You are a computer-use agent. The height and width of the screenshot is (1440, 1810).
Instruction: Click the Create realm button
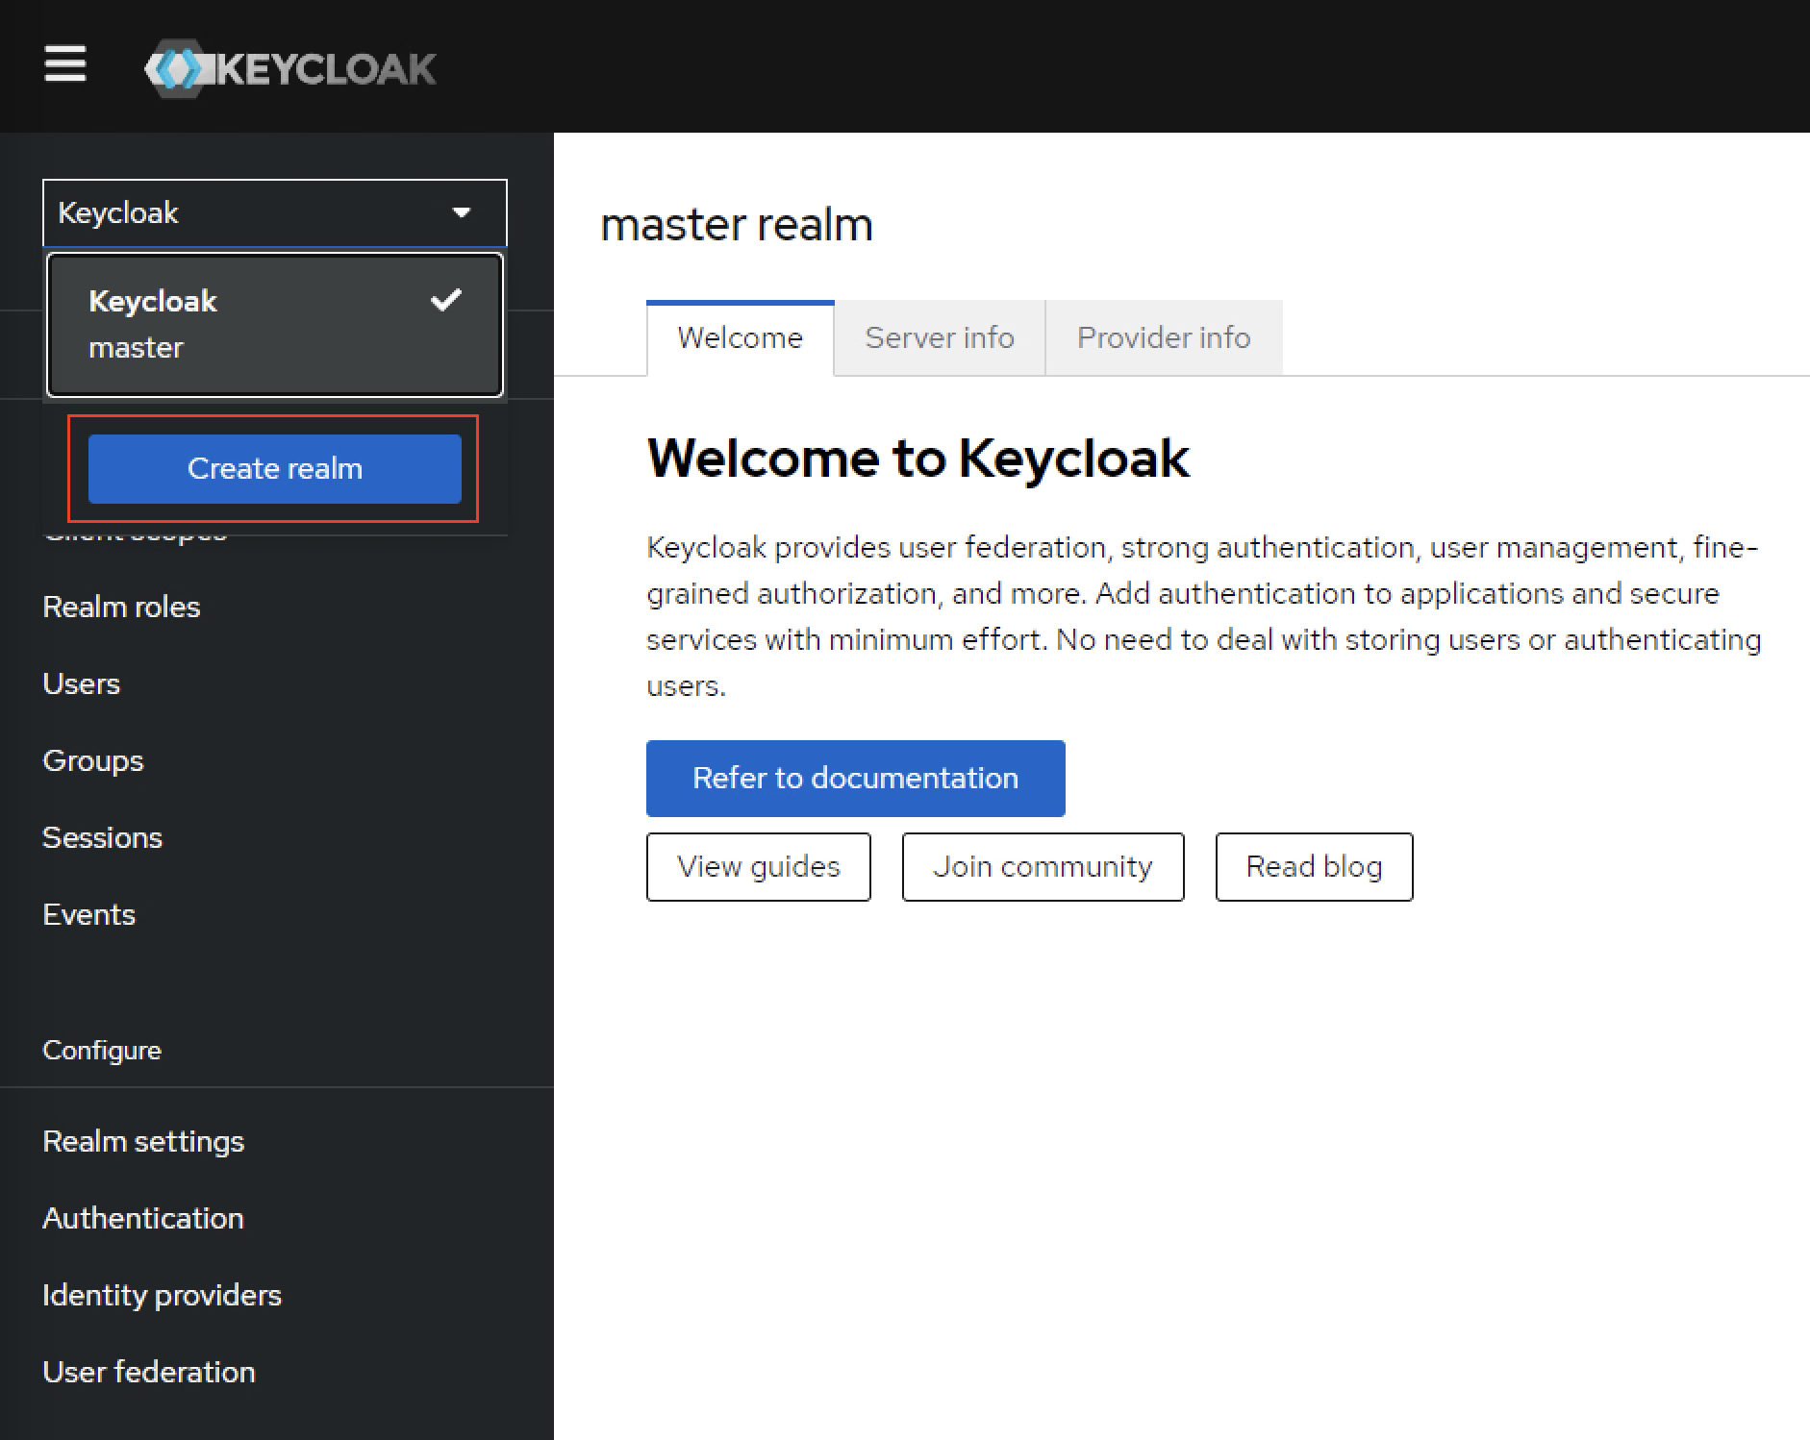275,469
